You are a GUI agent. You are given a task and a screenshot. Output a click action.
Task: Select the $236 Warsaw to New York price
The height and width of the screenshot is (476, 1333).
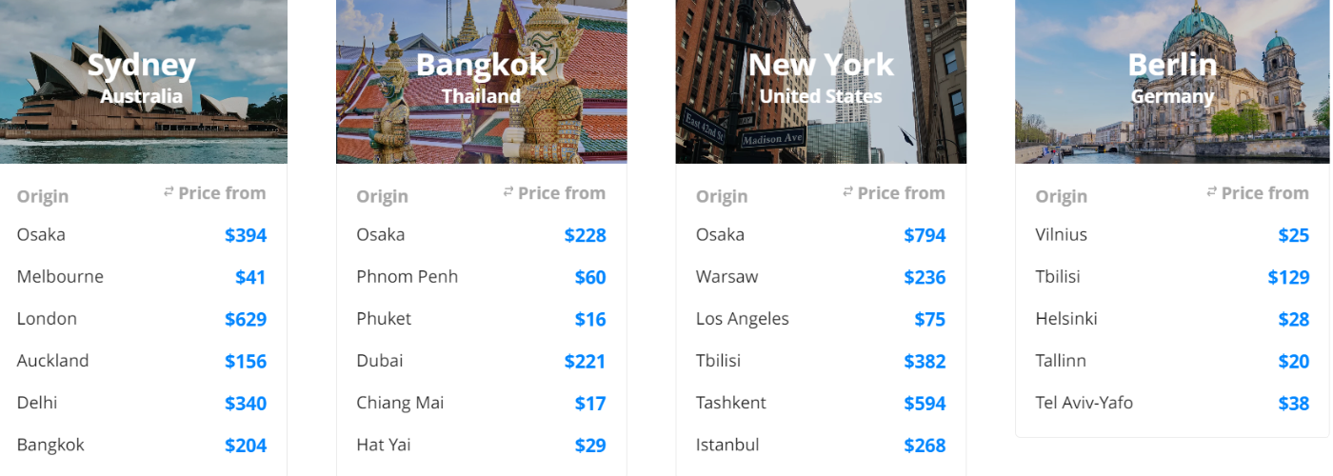tap(925, 277)
